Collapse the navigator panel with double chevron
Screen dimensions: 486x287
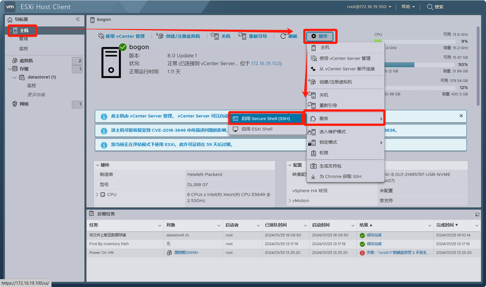pyautogui.click(x=78, y=19)
